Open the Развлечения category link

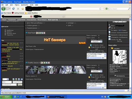pyautogui.click(x=32, y=28)
